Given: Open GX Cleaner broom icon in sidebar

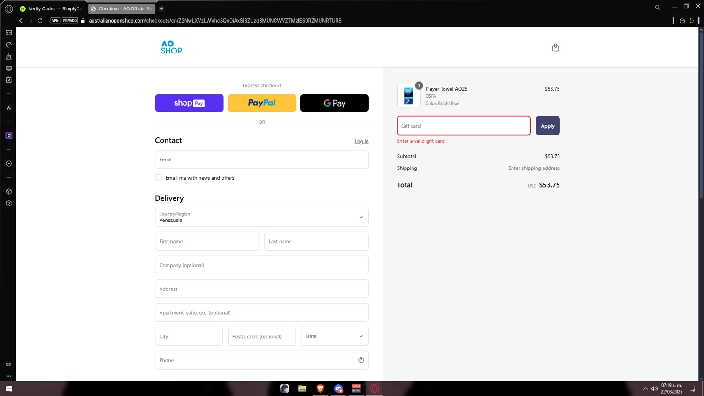Looking at the screenshot, I should point(8,56).
